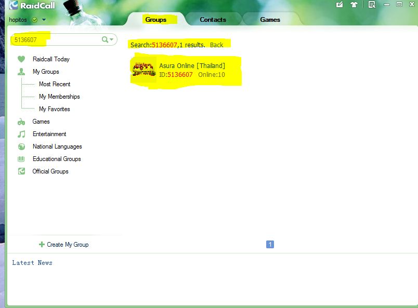
Task: Click the Online:10 count text
Action: click(x=212, y=75)
